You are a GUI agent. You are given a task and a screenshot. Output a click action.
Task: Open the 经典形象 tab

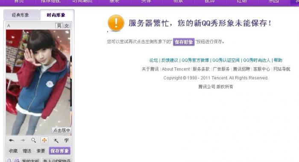click(x=21, y=15)
